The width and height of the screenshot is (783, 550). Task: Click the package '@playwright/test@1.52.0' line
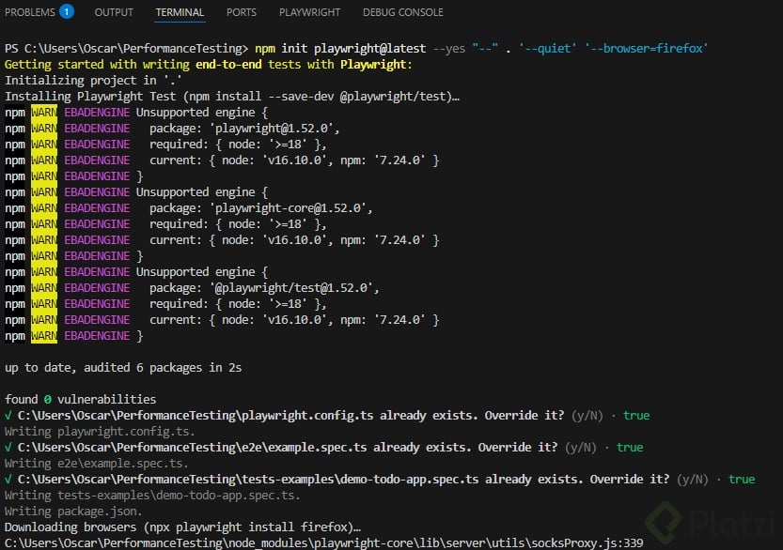192,288
